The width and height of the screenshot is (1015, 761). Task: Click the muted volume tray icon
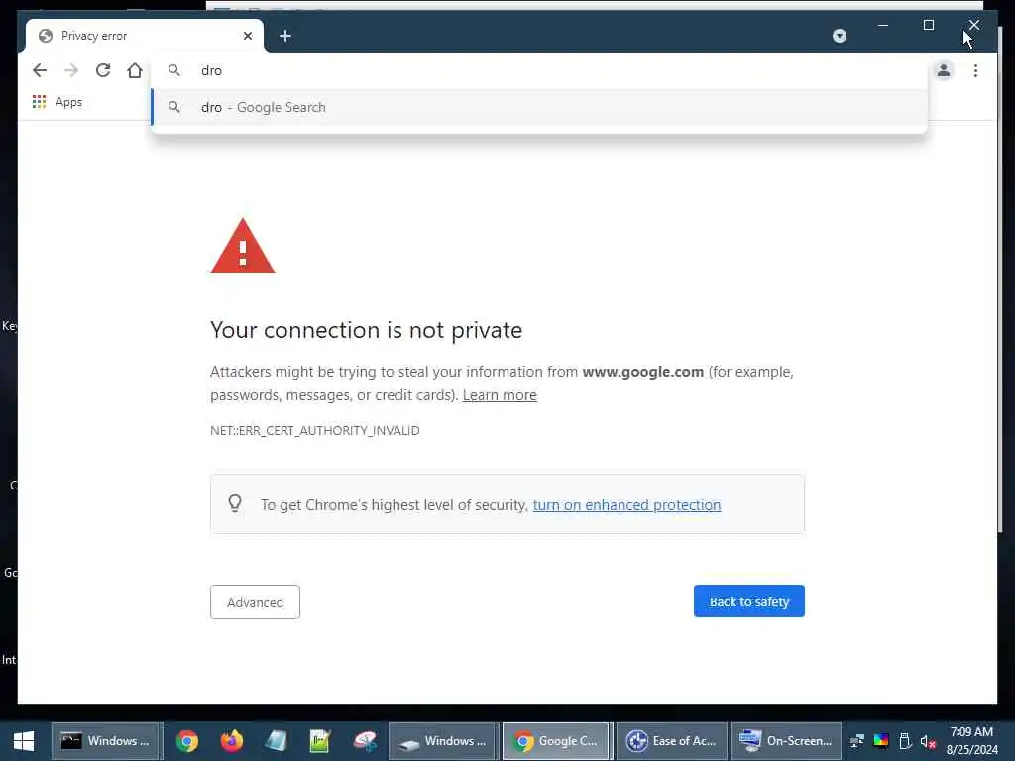(928, 741)
